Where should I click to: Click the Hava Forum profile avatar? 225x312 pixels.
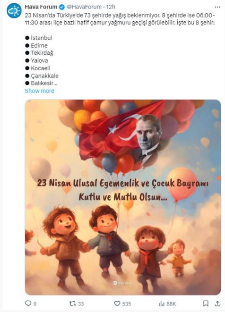(14, 10)
